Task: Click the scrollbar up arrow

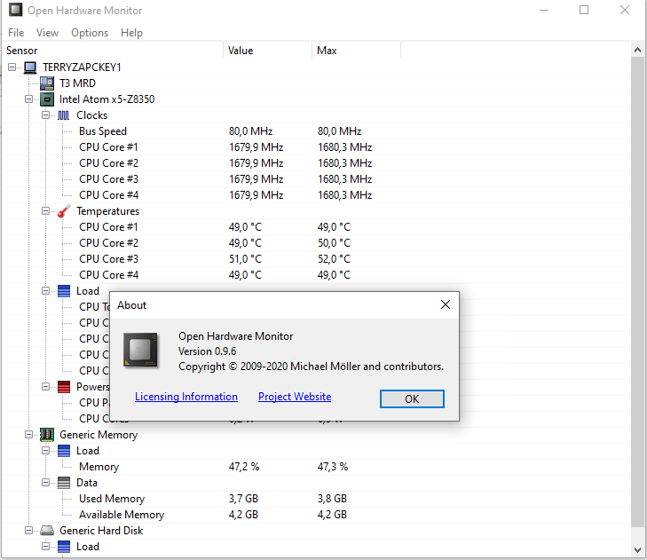Action: [637, 51]
